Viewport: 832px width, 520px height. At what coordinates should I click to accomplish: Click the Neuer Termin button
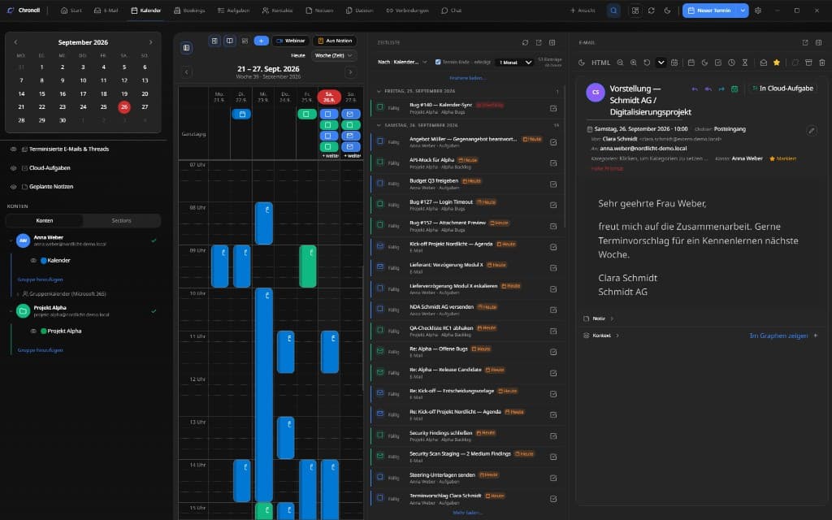click(708, 11)
